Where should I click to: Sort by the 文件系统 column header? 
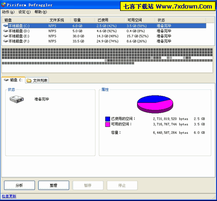(59, 20)
